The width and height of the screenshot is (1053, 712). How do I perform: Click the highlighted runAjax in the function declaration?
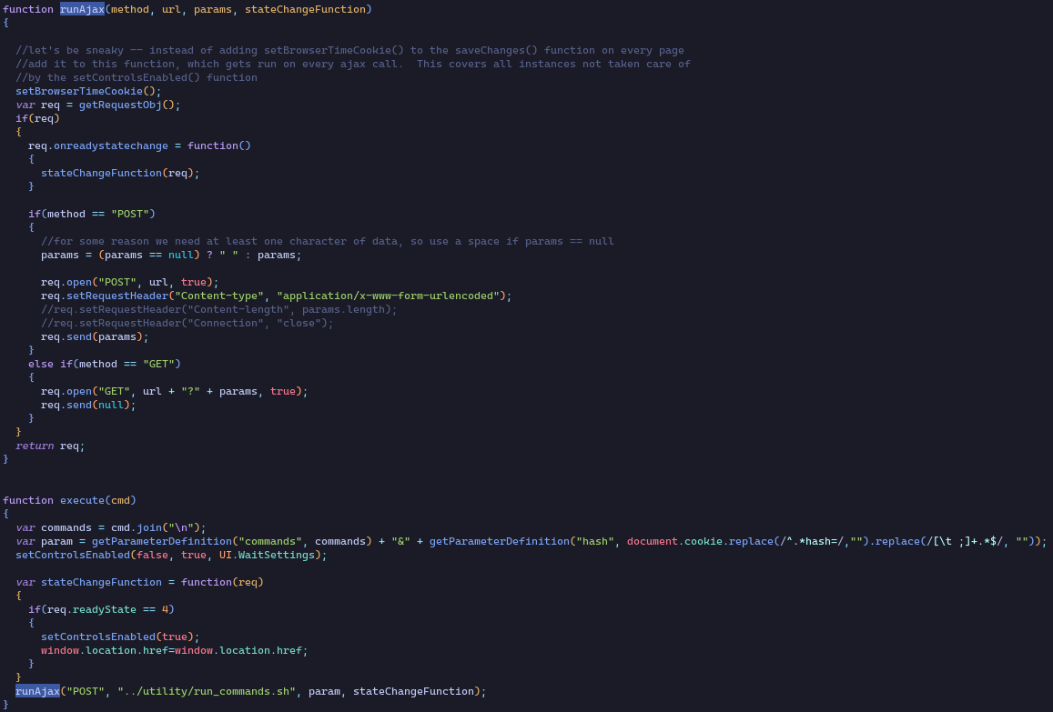[82, 9]
